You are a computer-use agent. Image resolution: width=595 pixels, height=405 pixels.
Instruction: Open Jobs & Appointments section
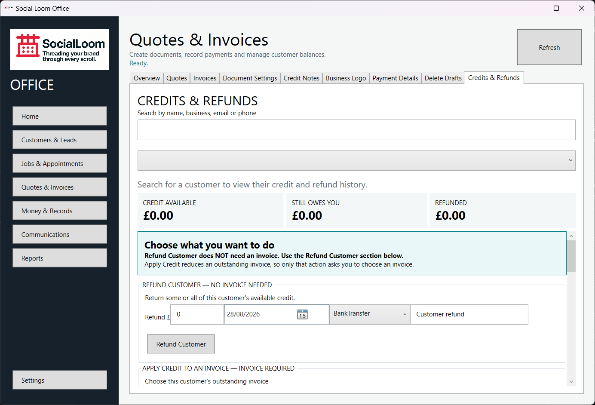pos(60,163)
